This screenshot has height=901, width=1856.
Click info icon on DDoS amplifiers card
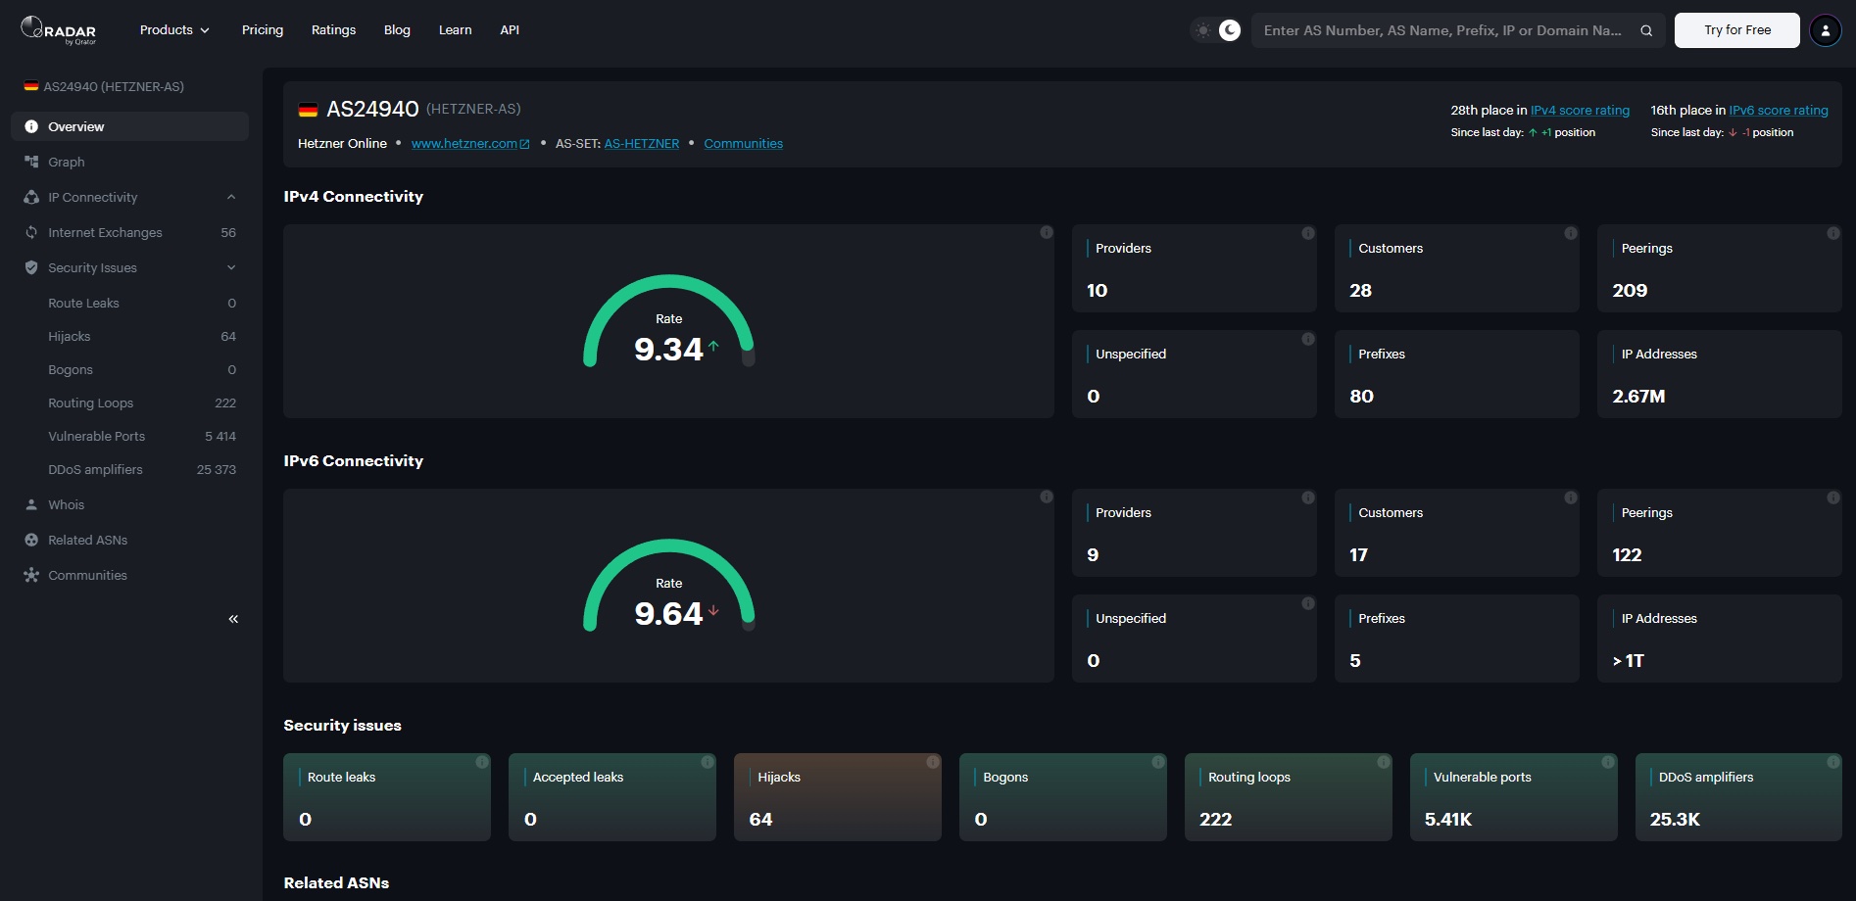coord(1833,762)
